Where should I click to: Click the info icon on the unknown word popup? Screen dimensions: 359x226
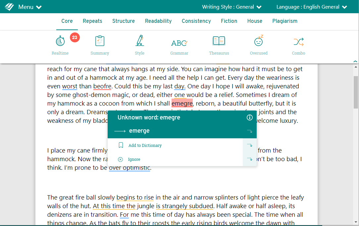(x=249, y=117)
